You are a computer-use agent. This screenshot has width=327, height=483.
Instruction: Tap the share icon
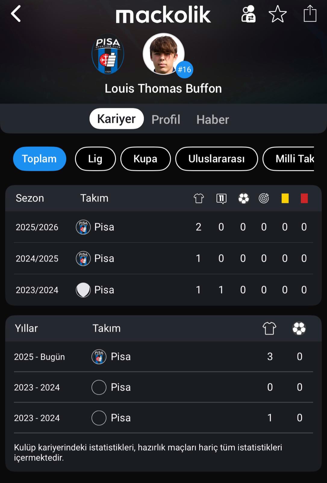click(x=310, y=14)
